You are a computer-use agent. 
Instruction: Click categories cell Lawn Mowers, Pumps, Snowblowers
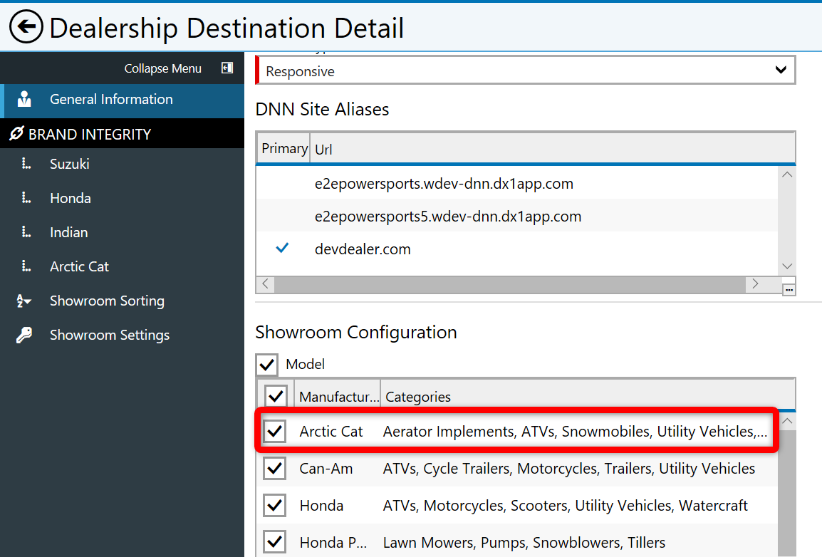point(524,542)
